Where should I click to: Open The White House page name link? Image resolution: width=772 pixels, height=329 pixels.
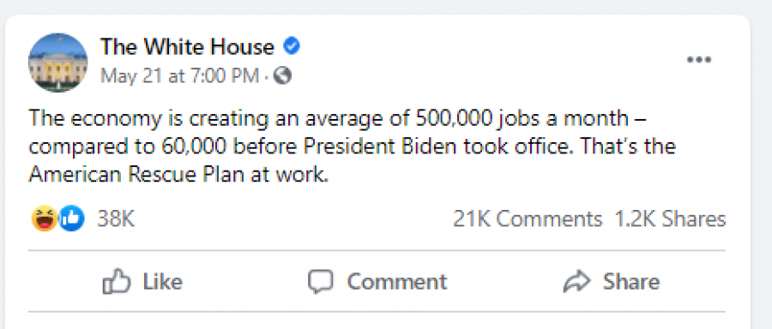click(187, 48)
